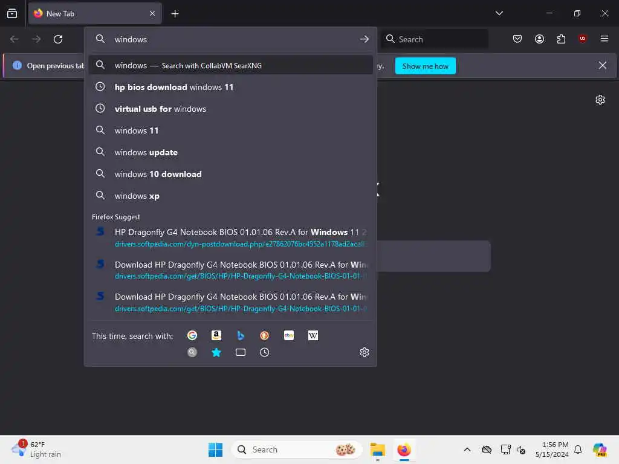
Task: Open the uBlock Origin extension icon
Action: coord(582,39)
